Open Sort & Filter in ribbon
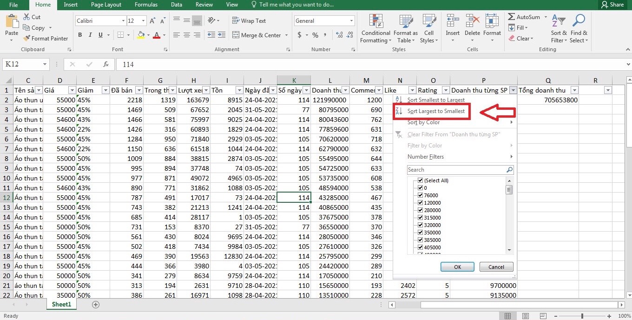The image size is (632, 320). tap(559, 28)
